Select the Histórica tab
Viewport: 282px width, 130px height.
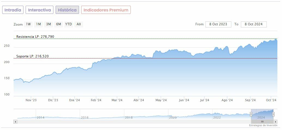click(x=67, y=10)
